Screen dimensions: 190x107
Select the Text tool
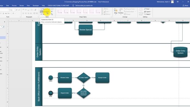(43, 14)
